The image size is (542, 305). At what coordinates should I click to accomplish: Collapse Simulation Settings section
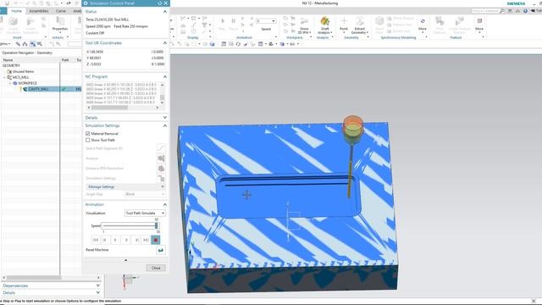click(x=165, y=125)
